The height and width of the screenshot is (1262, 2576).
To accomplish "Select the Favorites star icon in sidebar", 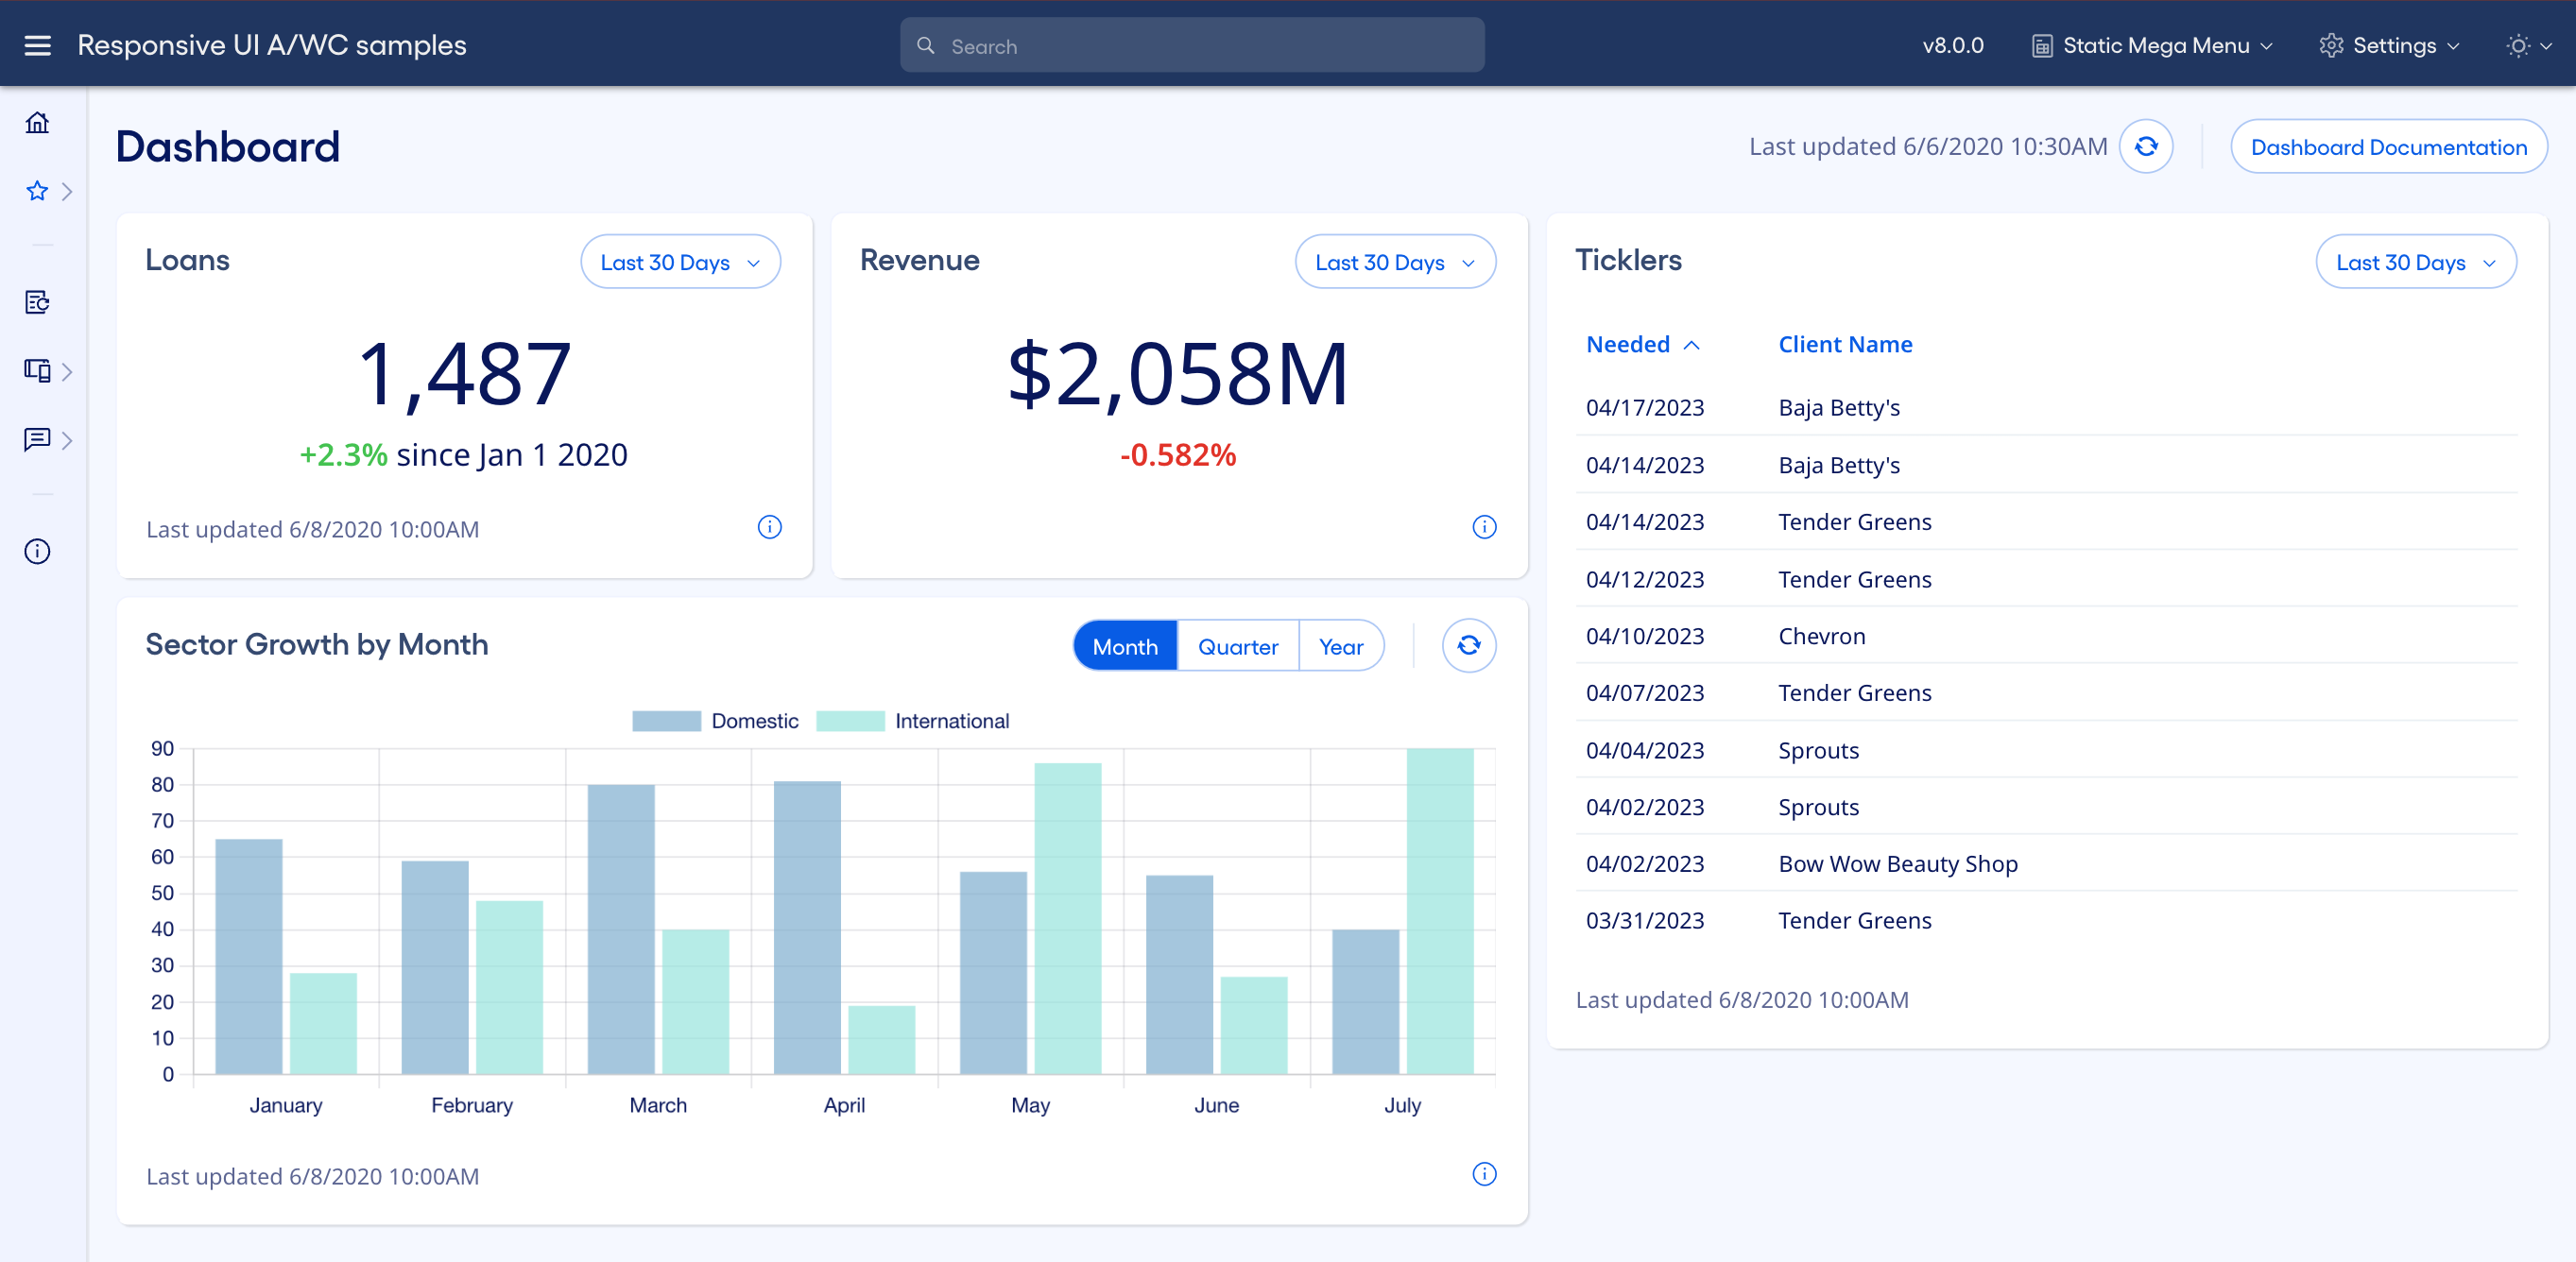I will coord(37,191).
